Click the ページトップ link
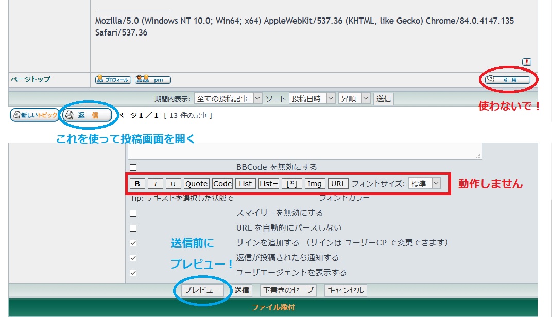The height and width of the screenshot is (317, 552). [30, 80]
